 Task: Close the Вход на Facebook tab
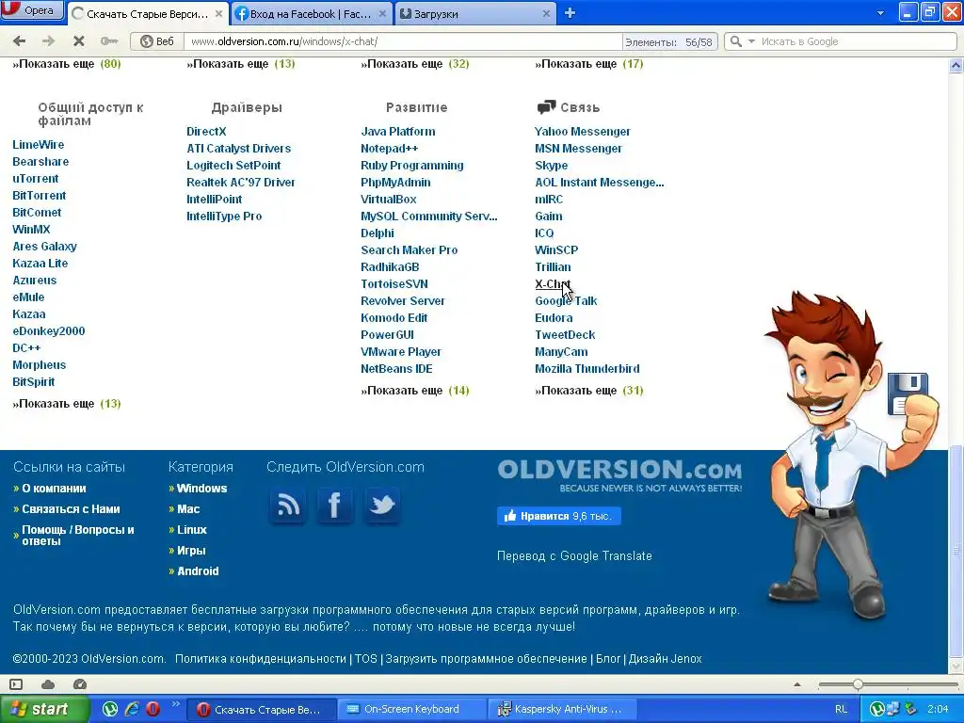click(x=382, y=13)
